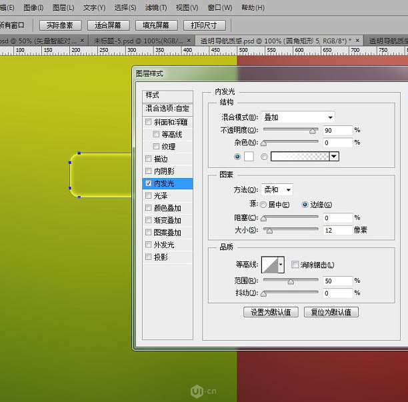Click the 设置为默认值 button
The height and width of the screenshot is (402, 408).
271,312
